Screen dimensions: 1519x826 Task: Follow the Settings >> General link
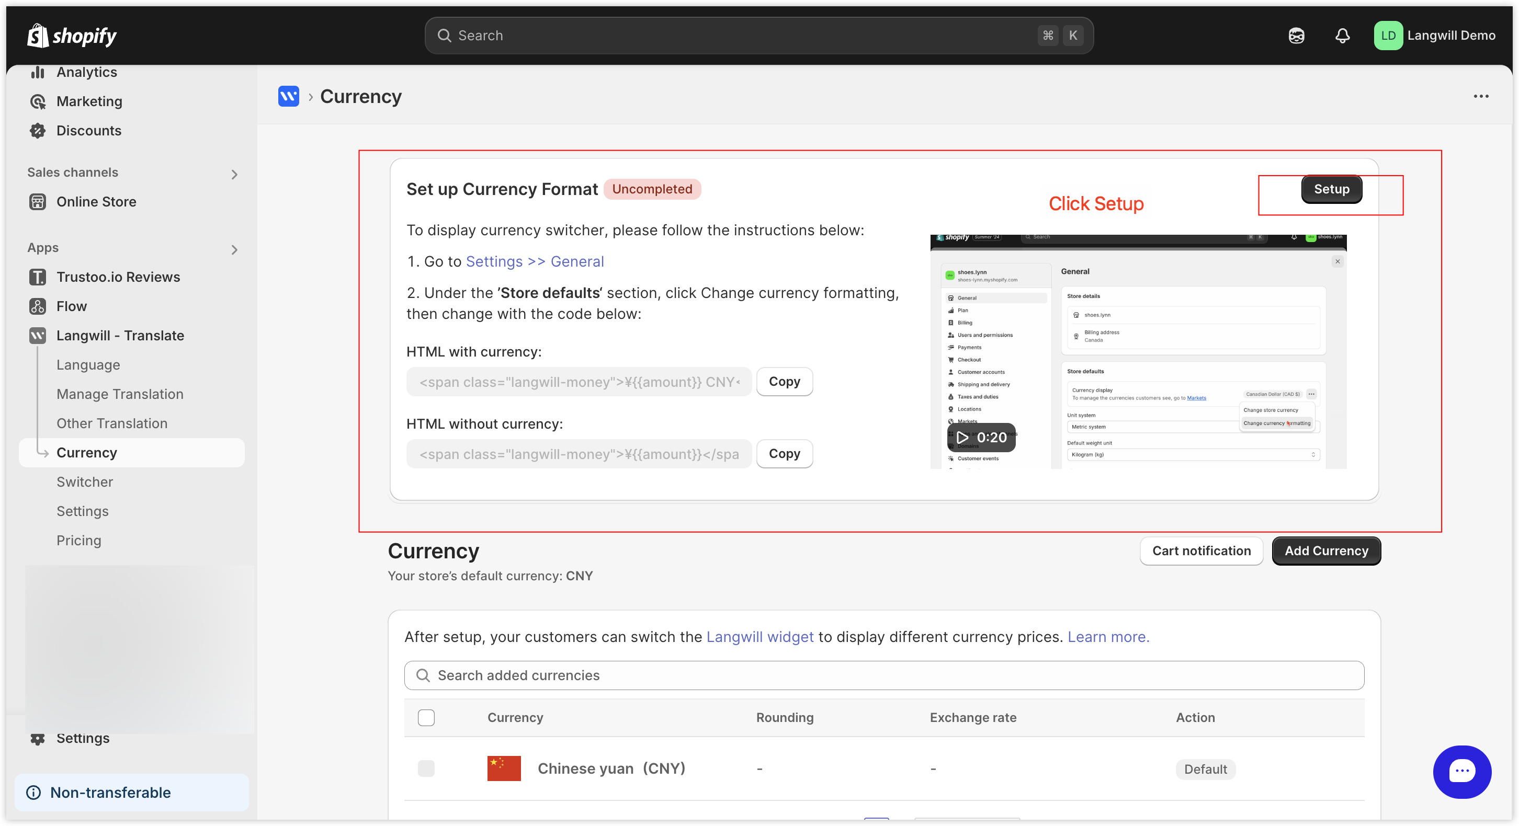tap(535, 261)
